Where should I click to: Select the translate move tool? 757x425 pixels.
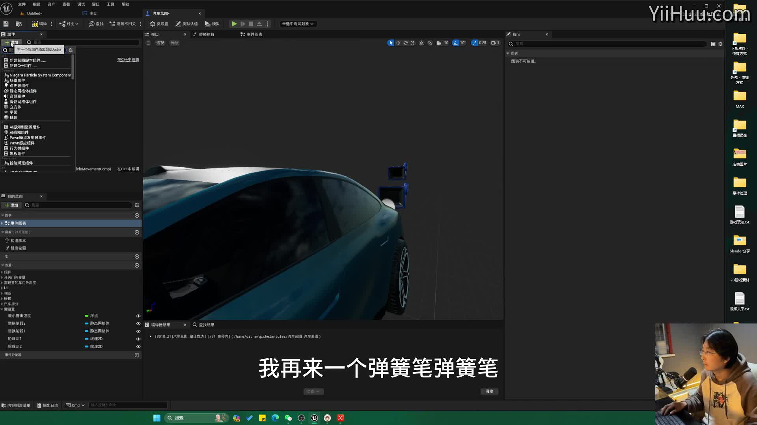click(x=398, y=43)
